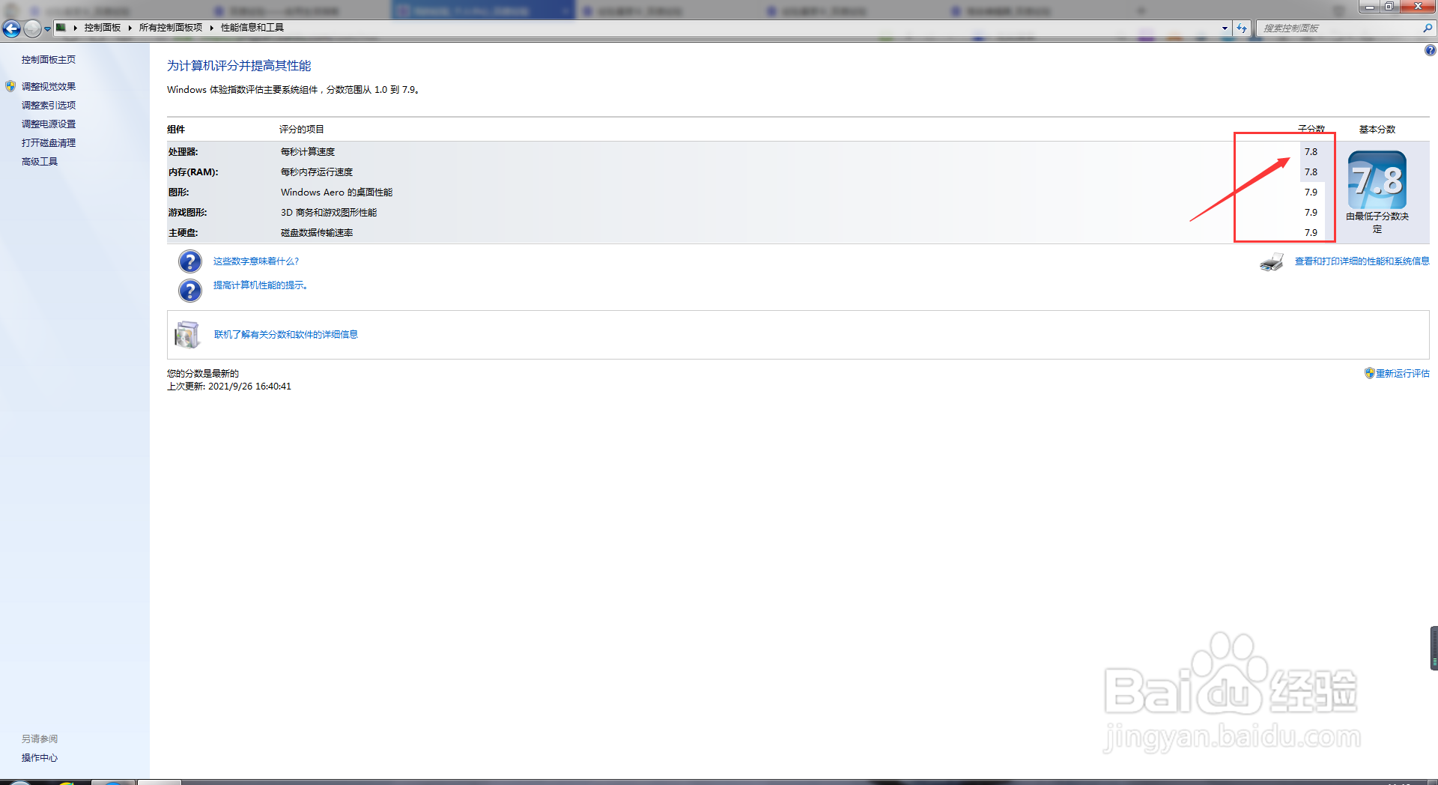Open 提高计算机性能的提示 link
The width and height of the screenshot is (1438, 785).
261,285
